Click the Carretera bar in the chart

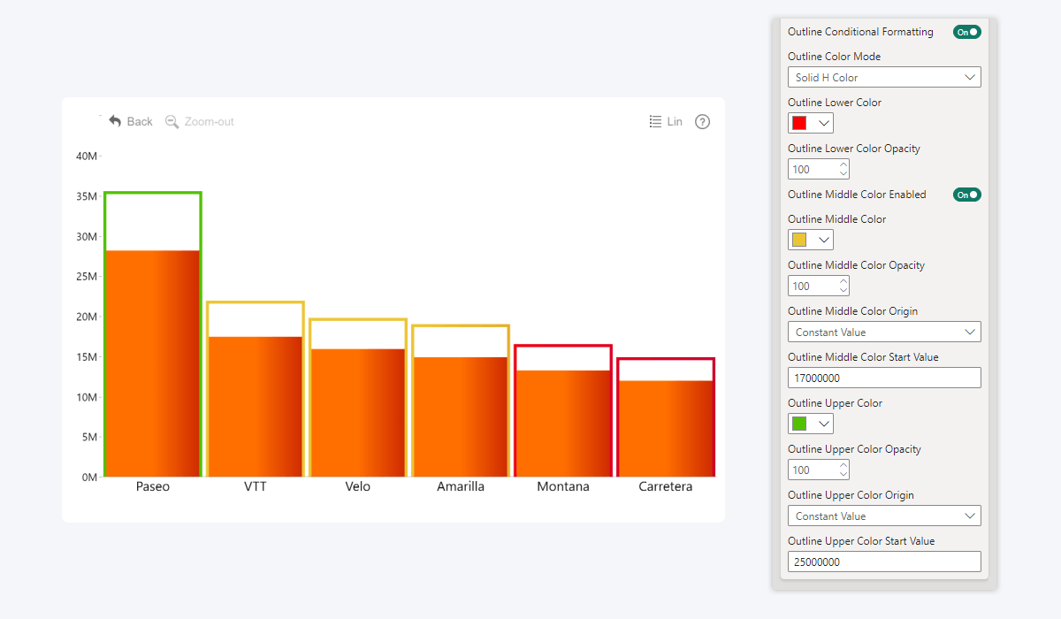coord(666,416)
